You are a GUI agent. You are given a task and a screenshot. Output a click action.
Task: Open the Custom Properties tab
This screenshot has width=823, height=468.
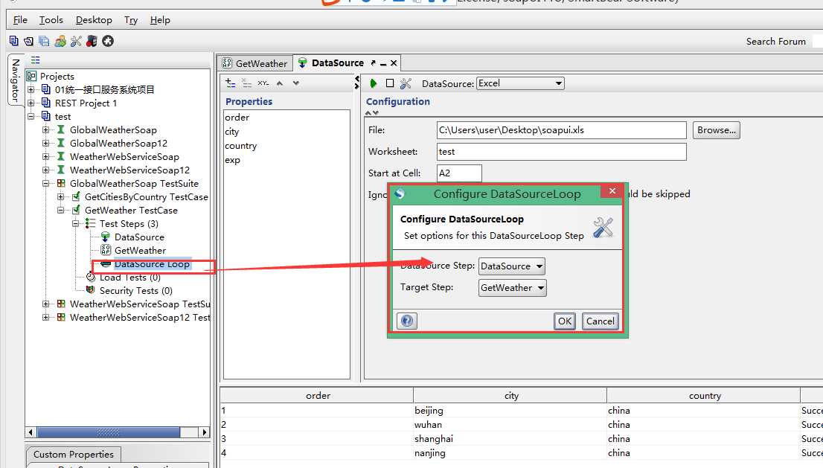click(x=74, y=455)
